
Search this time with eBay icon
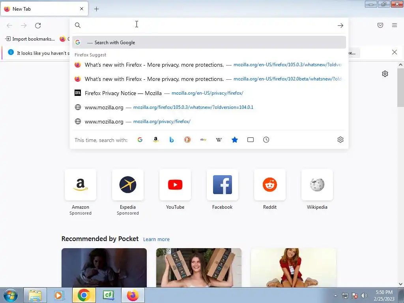(x=203, y=140)
